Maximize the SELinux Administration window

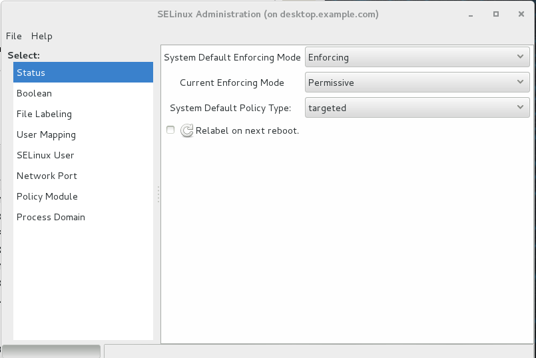point(496,14)
